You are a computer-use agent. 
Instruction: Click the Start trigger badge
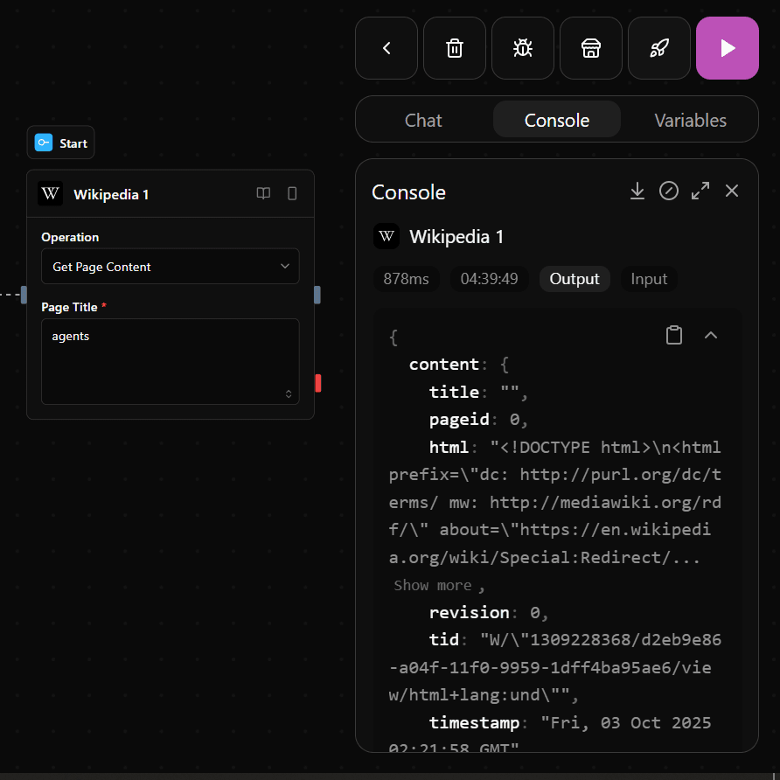[61, 143]
